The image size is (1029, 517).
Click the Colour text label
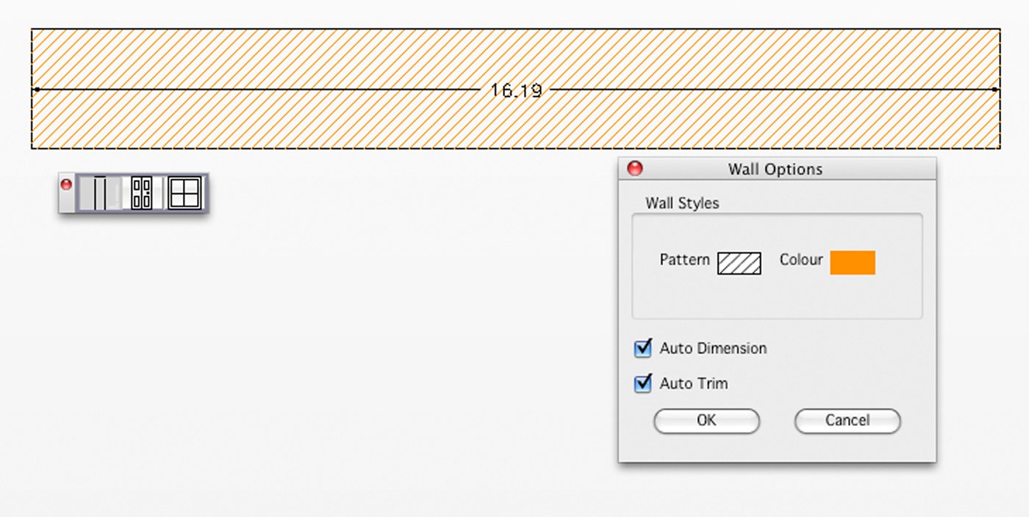point(801,260)
